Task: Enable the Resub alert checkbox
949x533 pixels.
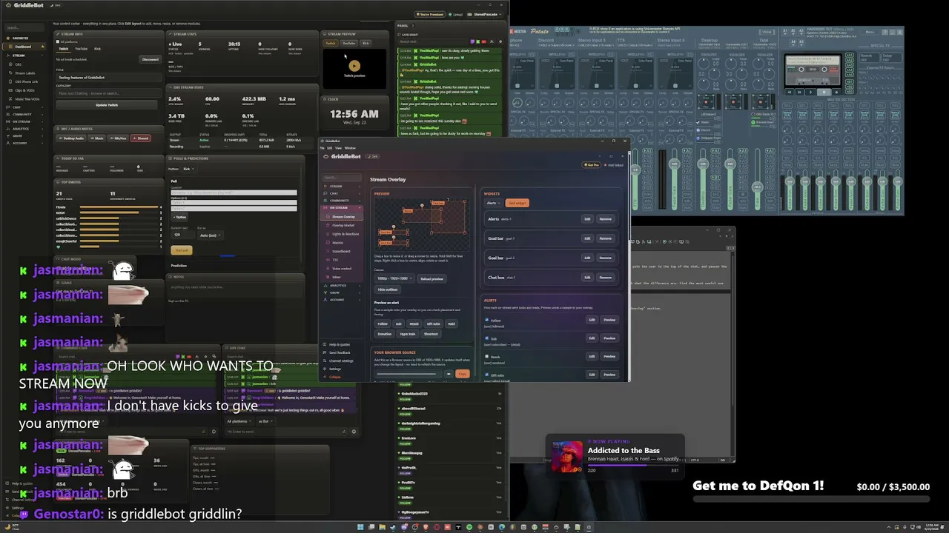Action: [x=487, y=356]
